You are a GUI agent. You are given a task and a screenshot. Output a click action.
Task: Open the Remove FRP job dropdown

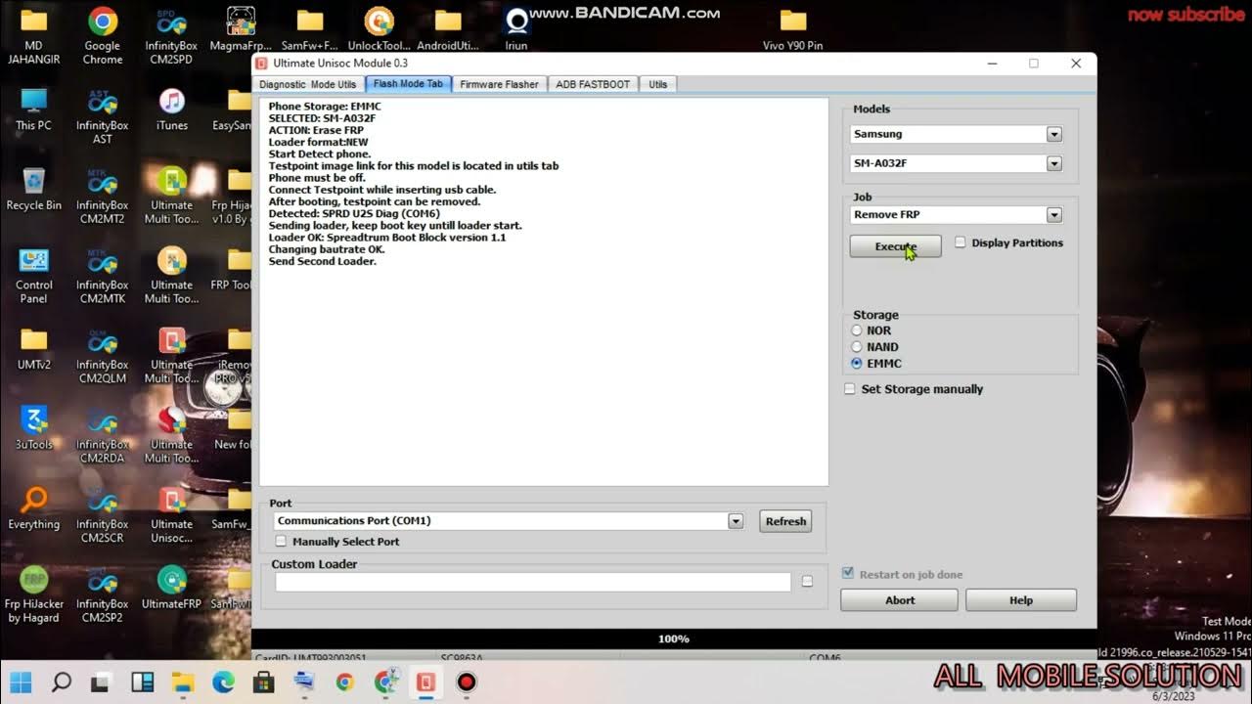click(x=1053, y=214)
